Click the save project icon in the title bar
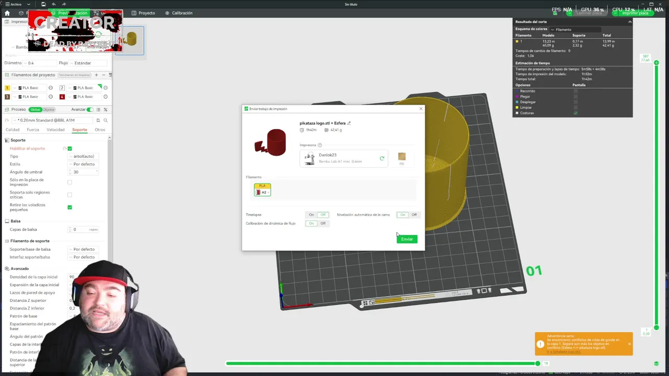 pyautogui.click(x=43, y=4)
